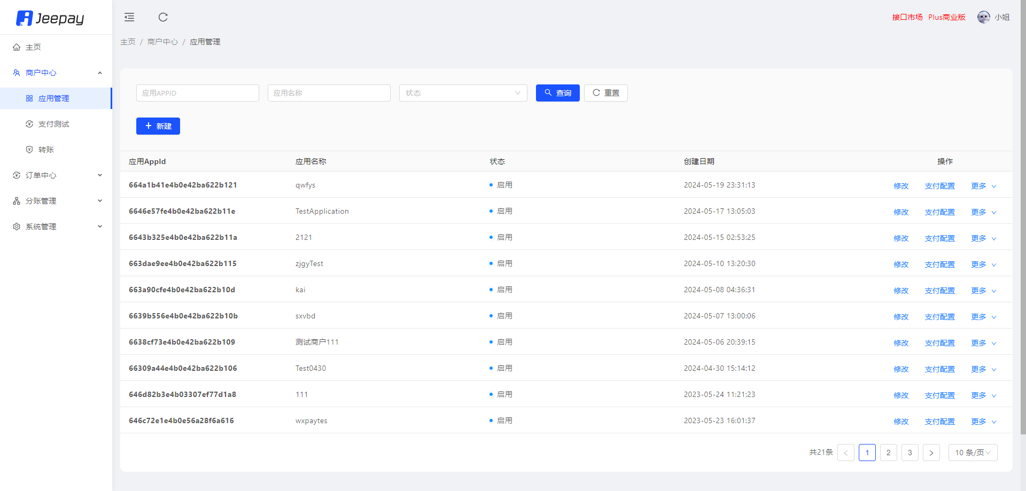
Task: Focus the 应用APPID search field
Action: pyautogui.click(x=197, y=93)
